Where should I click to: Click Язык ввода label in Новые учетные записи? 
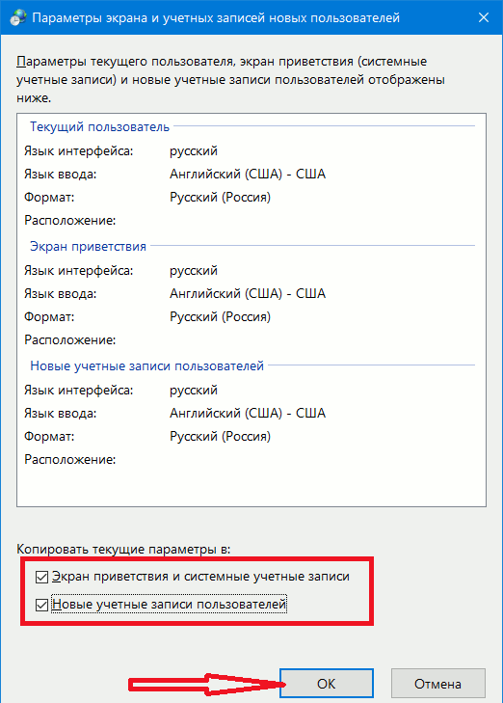(60, 414)
